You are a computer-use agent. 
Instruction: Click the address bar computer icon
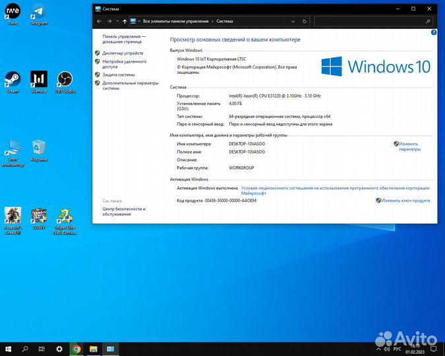(133, 21)
